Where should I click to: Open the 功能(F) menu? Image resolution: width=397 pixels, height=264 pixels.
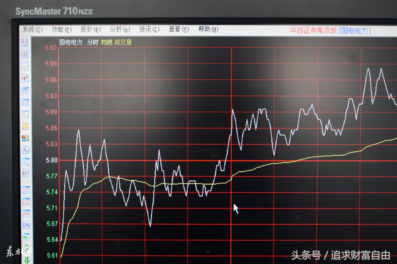pyautogui.click(x=61, y=29)
